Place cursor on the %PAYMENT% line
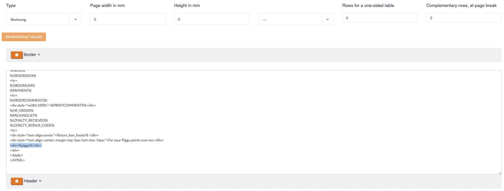This screenshot has height=191, width=504. 21,91
